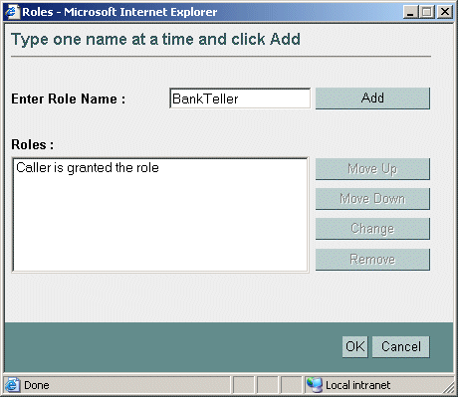This screenshot has width=458, height=397.
Task: Select 'Caller is granted the role' entry
Action: pyautogui.click(x=88, y=167)
